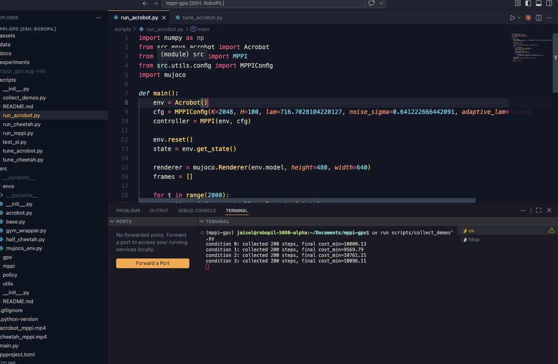Open mujoco_env.py in explorer
Viewport: 558px width, 364px height.
tap(24, 248)
